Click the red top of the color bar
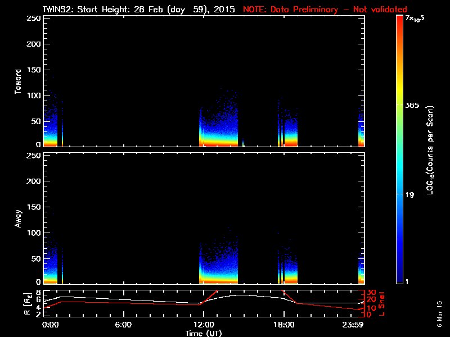Screen dimensions: 450x337 (x=399, y=19)
